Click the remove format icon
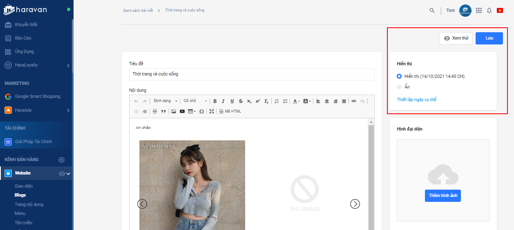This screenshot has height=230, width=514. [x=266, y=101]
